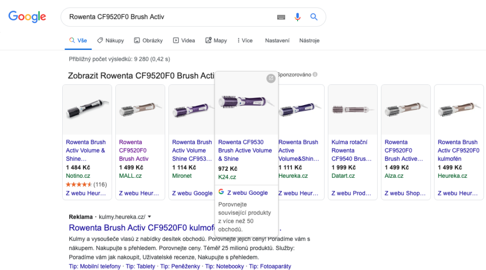Image resolution: width=486 pixels, height=270 pixels.
Task: Open Rowenta Brush Activ Volume & Shine link
Action: pos(86,150)
